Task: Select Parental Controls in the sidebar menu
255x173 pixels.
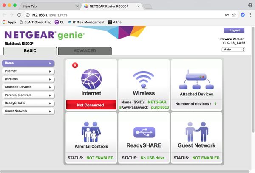Action: 28,95
